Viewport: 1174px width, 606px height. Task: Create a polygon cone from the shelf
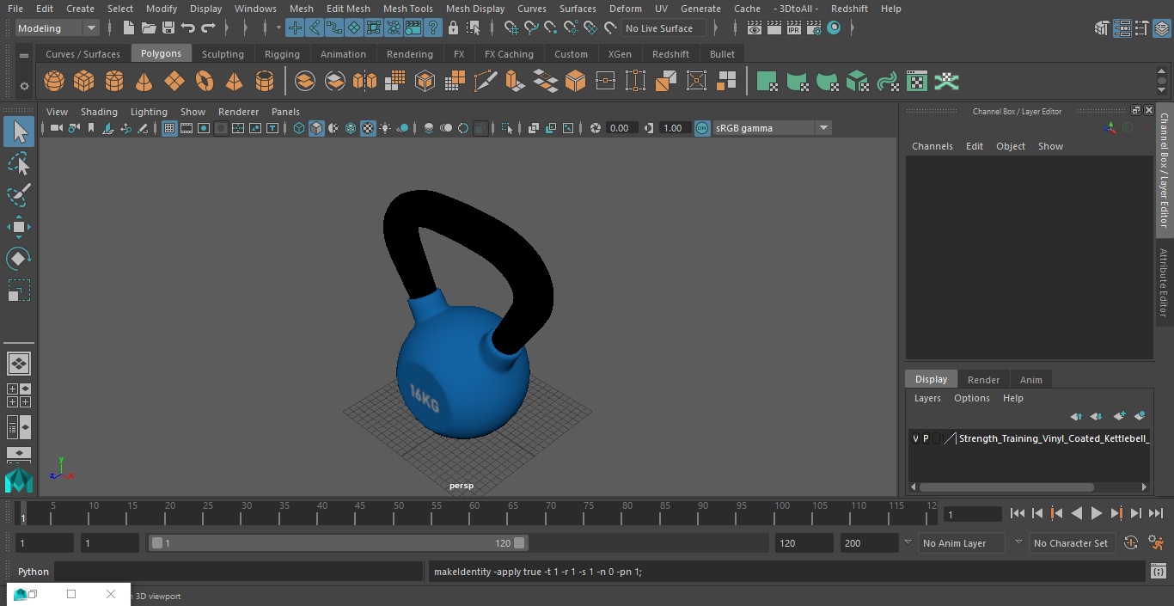click(x=144, y=82)
